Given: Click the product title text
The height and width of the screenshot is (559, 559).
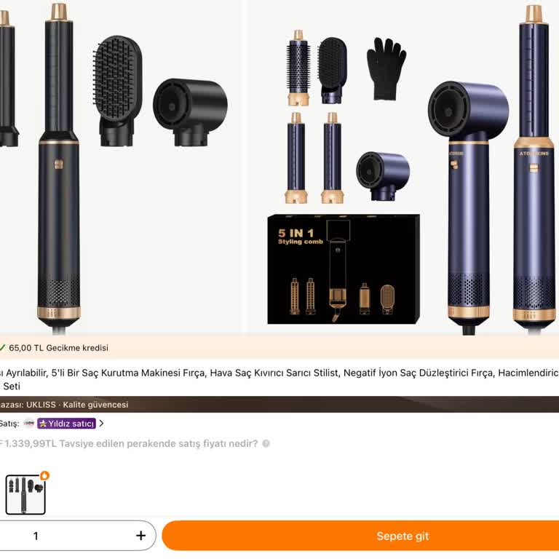Looking at the screenshot, I should (x=279, y=379).
